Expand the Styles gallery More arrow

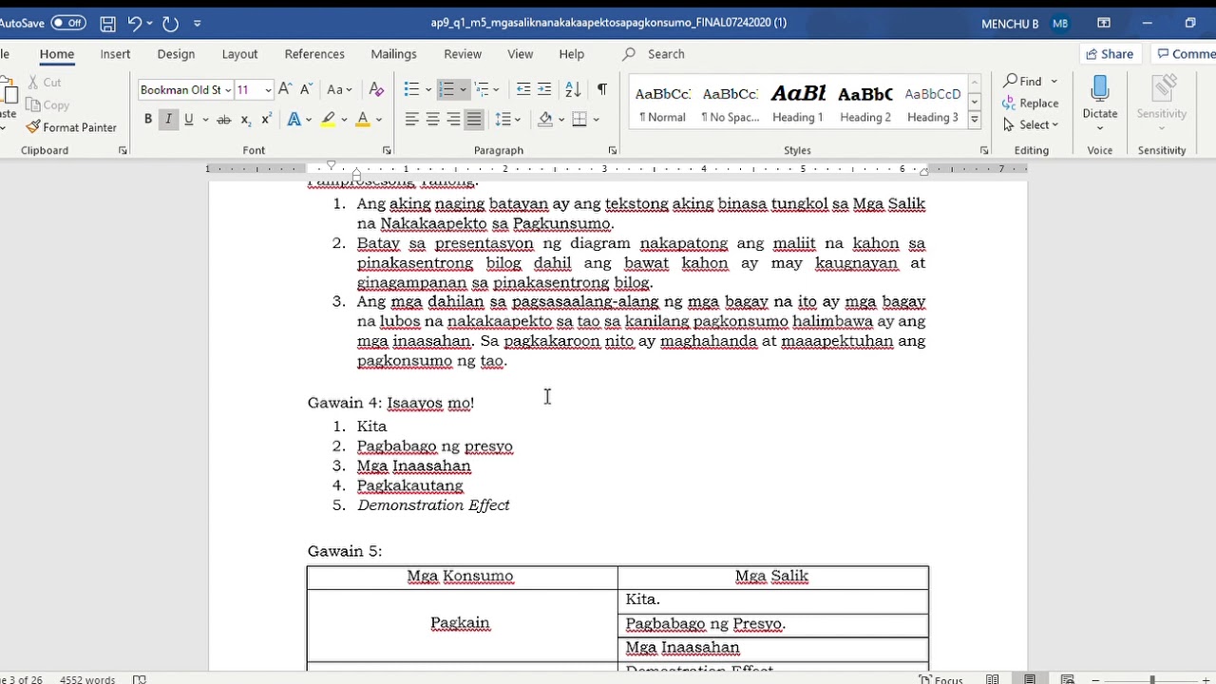click(975, 120)
